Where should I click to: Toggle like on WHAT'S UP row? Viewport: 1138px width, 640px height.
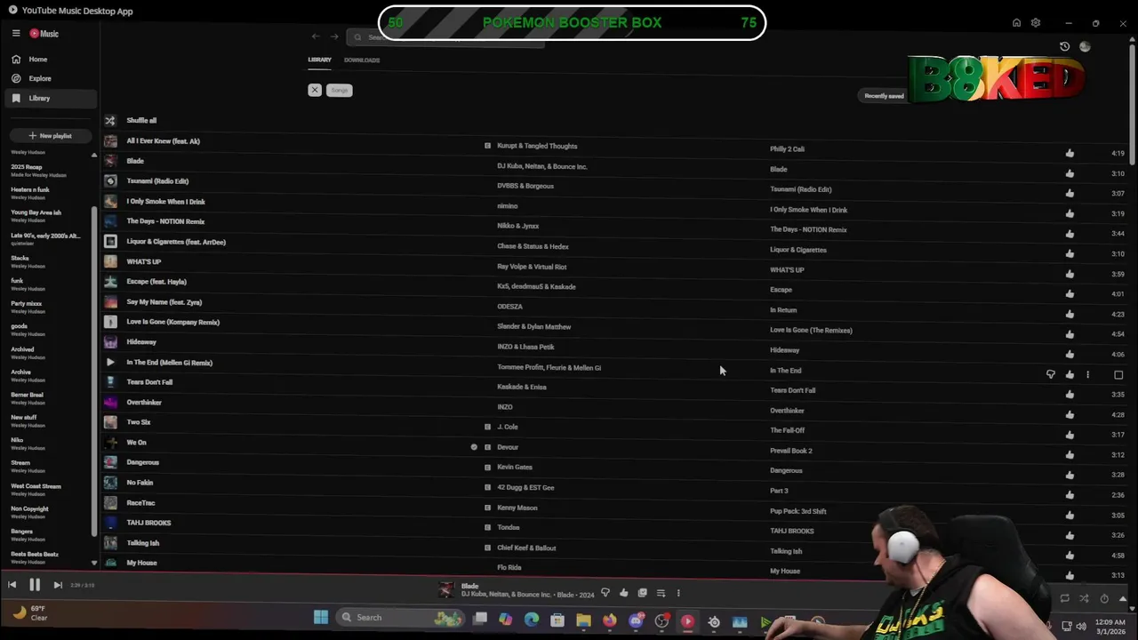tap(1070, 274)
